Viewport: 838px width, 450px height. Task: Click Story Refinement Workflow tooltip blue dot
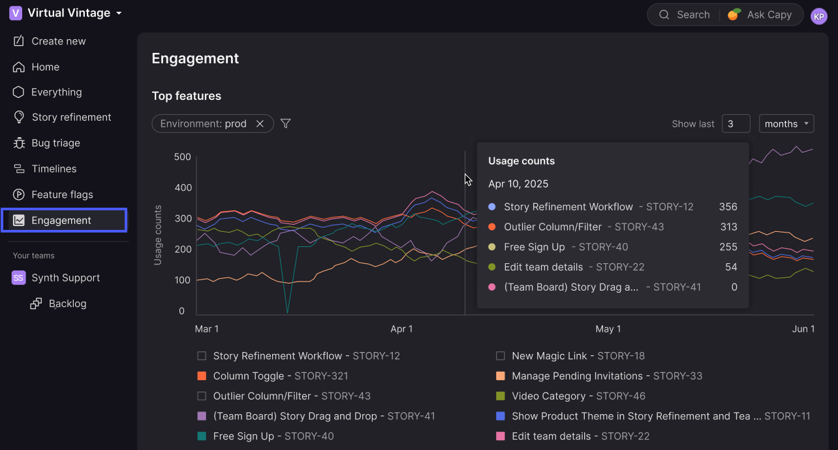pyautogui.click(x=492, y=207)
